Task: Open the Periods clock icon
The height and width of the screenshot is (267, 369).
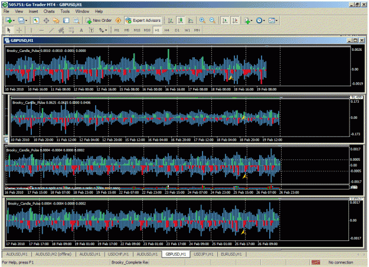Action: (259, 21)
